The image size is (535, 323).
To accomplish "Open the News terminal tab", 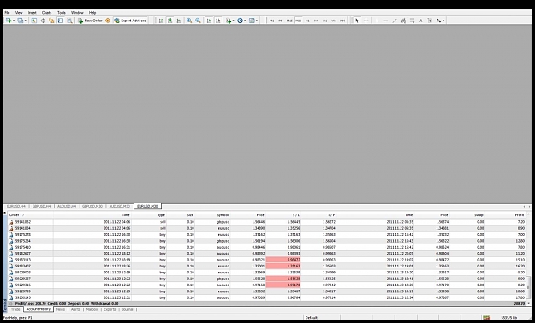I will (61, 309).
